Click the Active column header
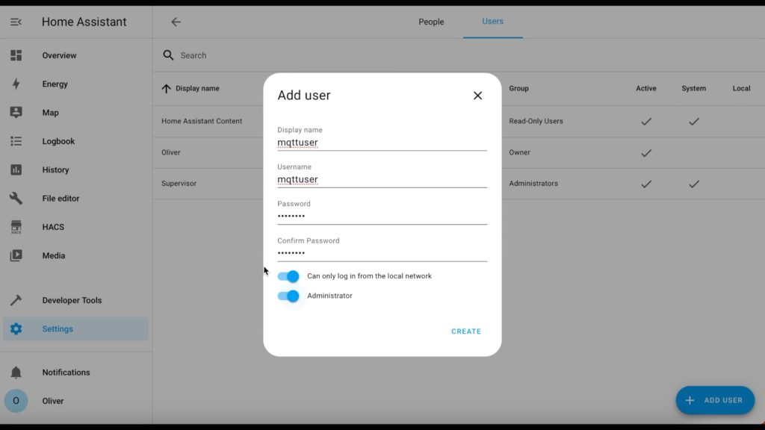Screen dimensions: 765x430 point(646,88)
